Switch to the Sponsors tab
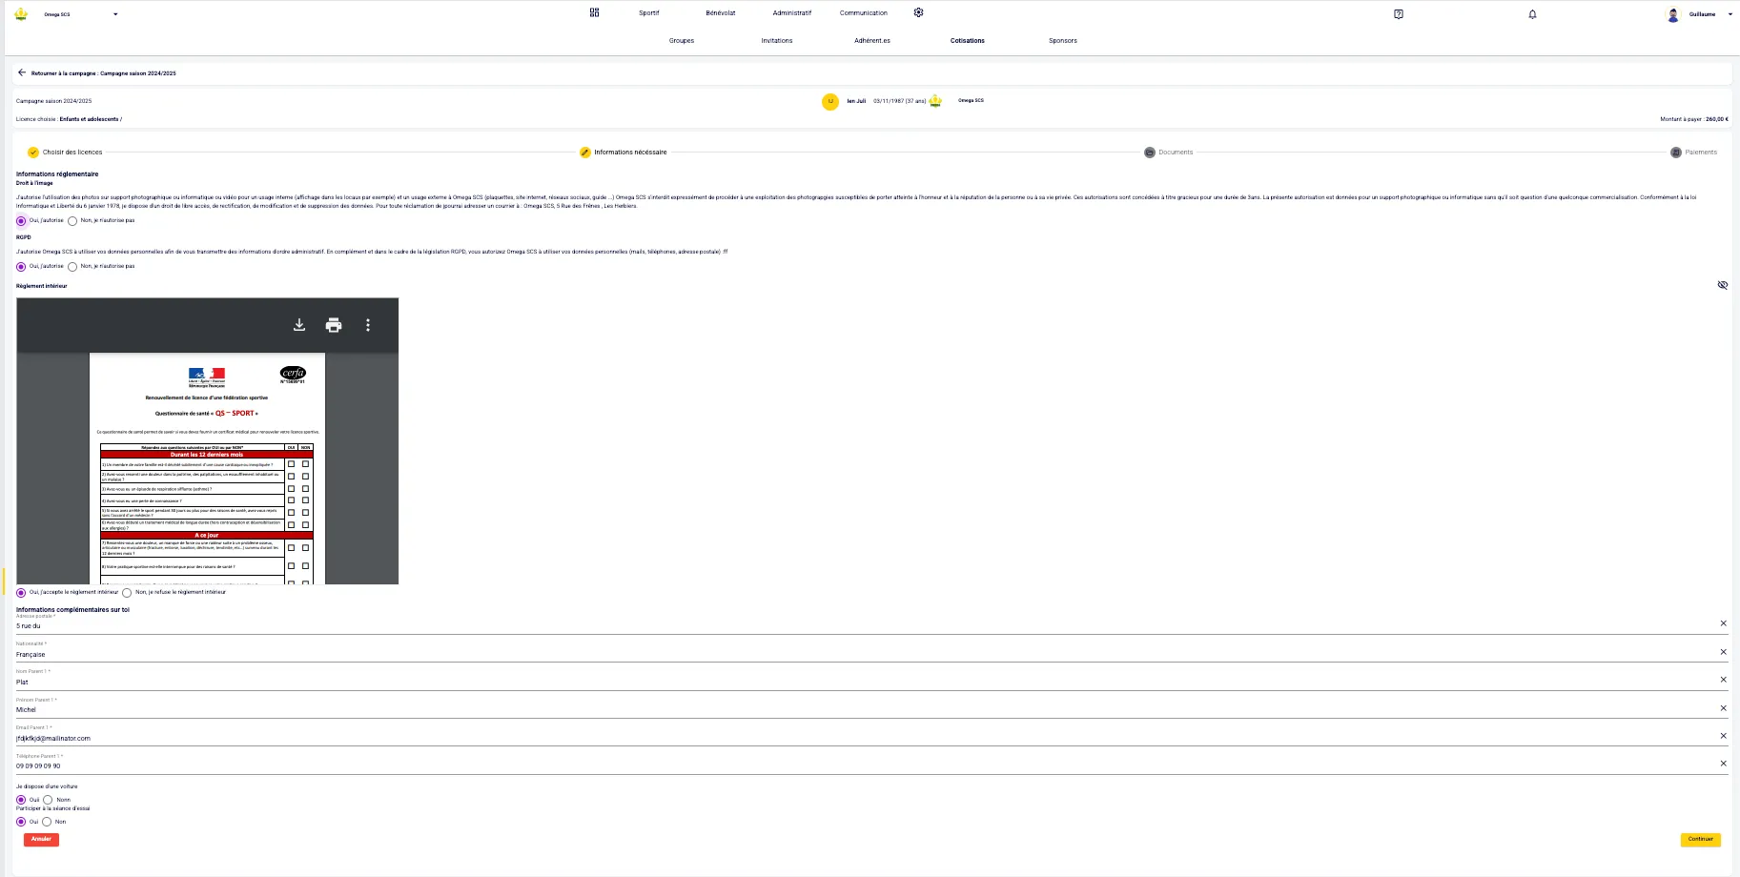1740x877 pixels. [x=1062, y=41]
